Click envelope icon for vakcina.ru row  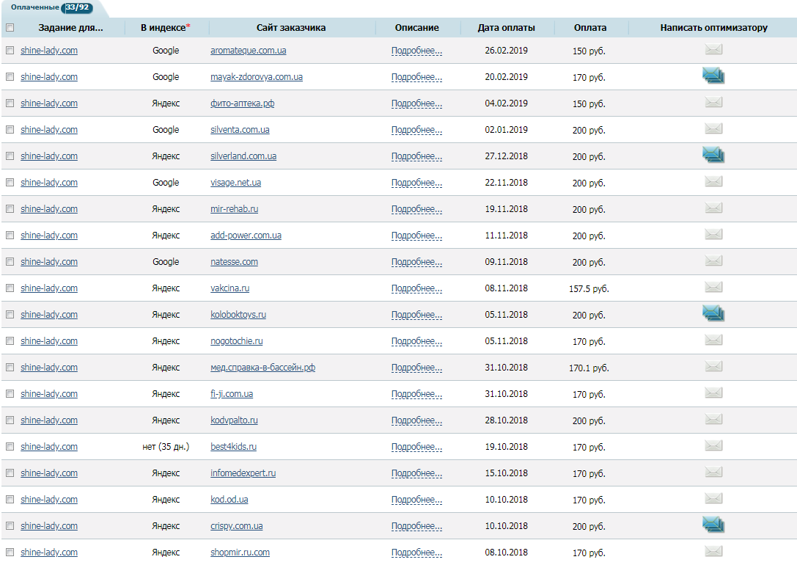point(713,288)
